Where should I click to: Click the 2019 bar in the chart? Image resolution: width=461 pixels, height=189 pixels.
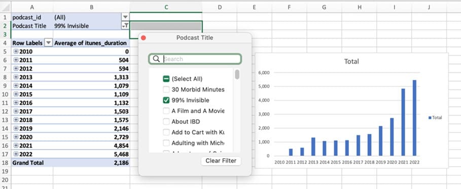380,141
